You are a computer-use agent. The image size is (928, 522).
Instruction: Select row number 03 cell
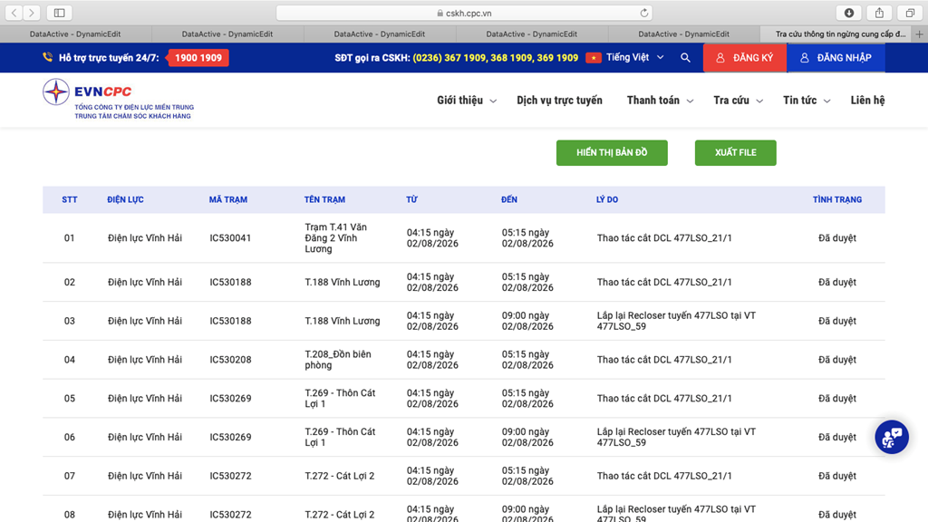point(69,321)
